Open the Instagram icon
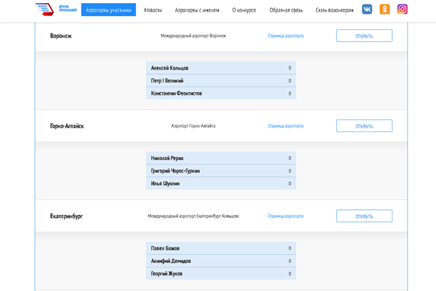 pos(402,9)
